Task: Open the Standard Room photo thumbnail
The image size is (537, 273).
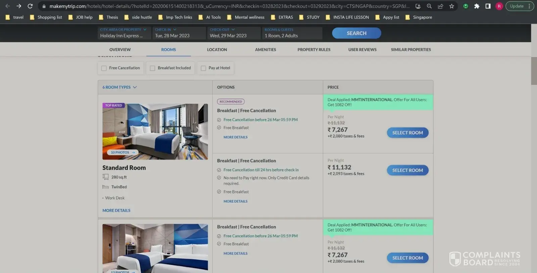Action: click(x=155, y=131)
